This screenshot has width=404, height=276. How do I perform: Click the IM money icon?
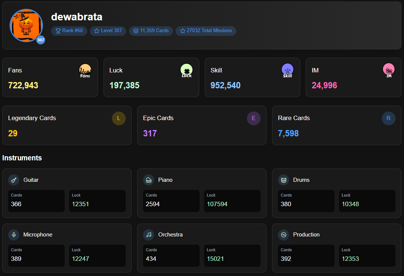(x=388, y=70)
